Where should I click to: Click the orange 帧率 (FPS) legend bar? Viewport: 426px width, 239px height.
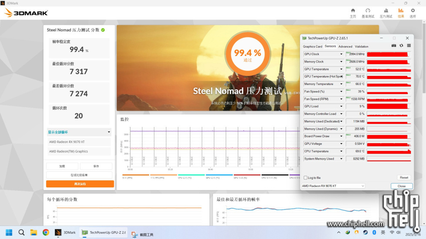point(136,175)
